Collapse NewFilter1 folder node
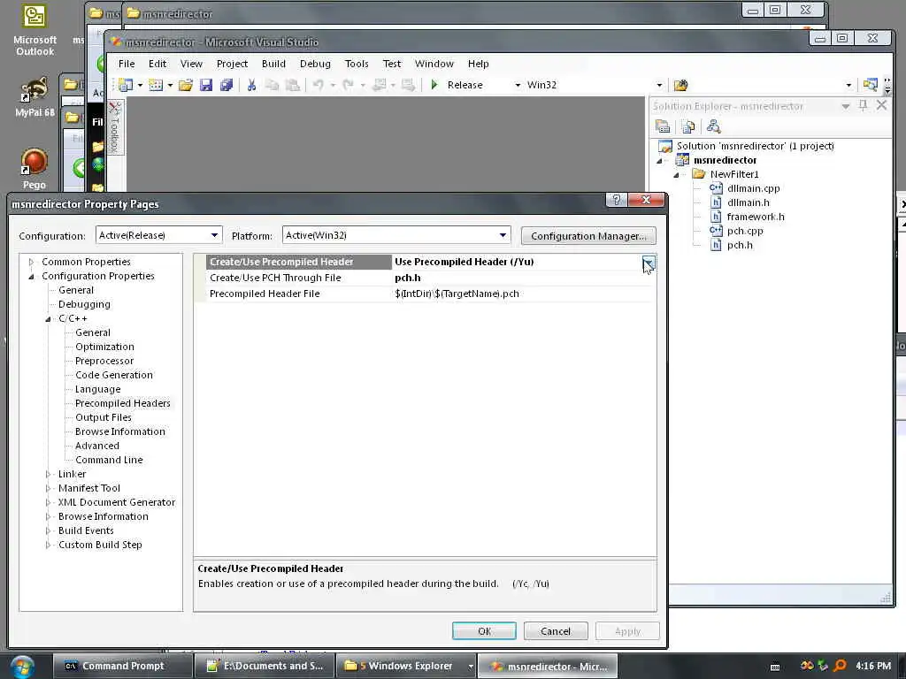The image size is (906, 679). click(x=676, y=174)
